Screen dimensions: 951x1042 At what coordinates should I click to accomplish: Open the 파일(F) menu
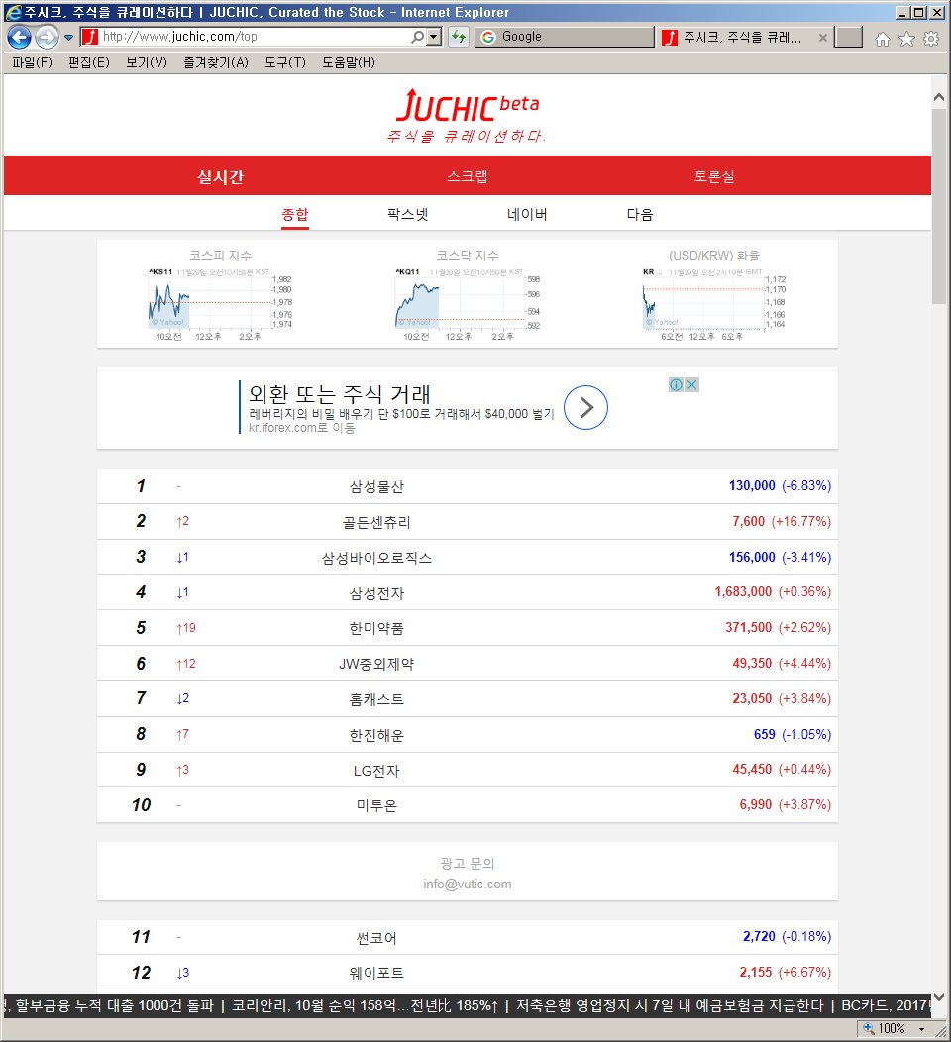point(32,62)
